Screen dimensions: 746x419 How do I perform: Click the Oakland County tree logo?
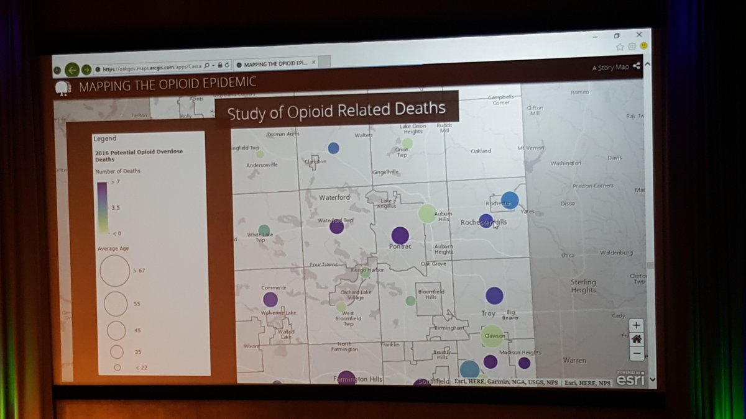coord(62,88)
